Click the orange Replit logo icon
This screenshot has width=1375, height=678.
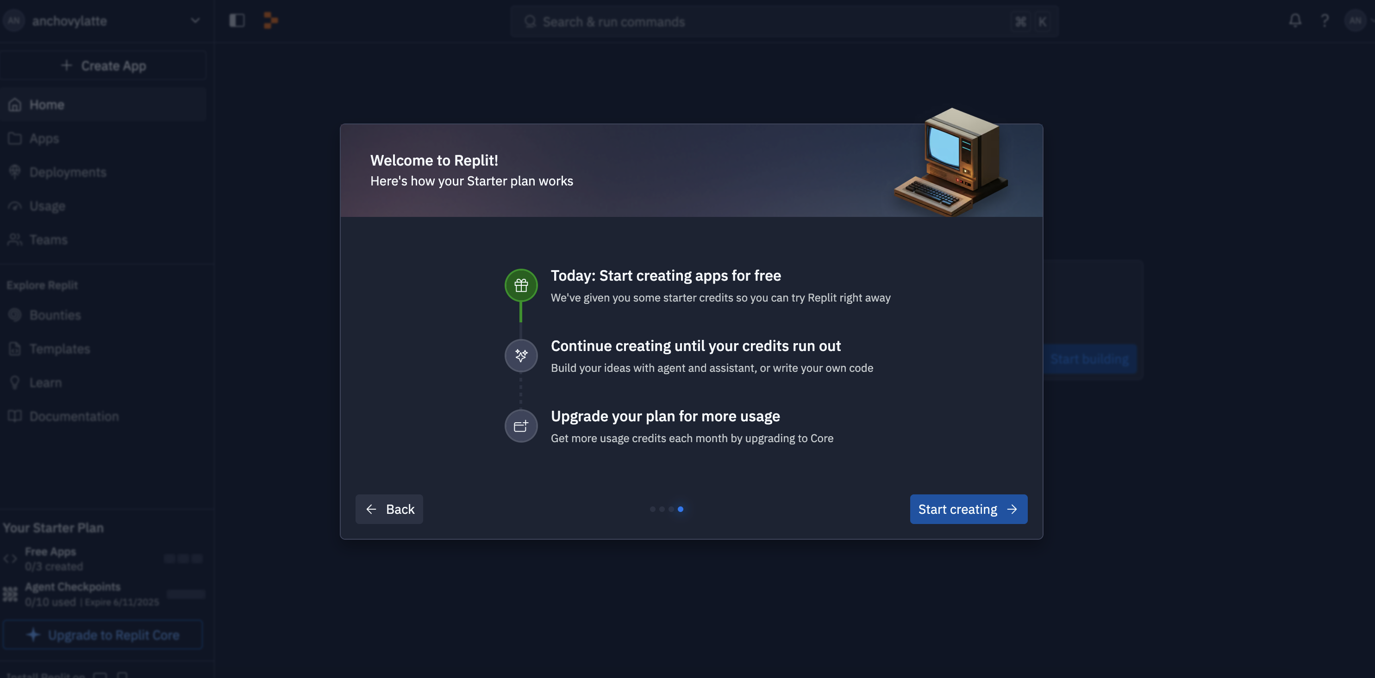click(271, 21)
